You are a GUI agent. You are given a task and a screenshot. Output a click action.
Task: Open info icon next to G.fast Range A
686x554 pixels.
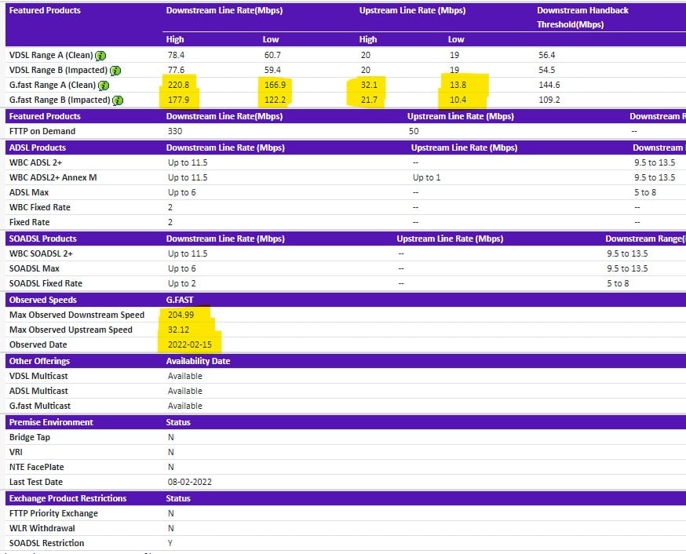coord(104,86)
